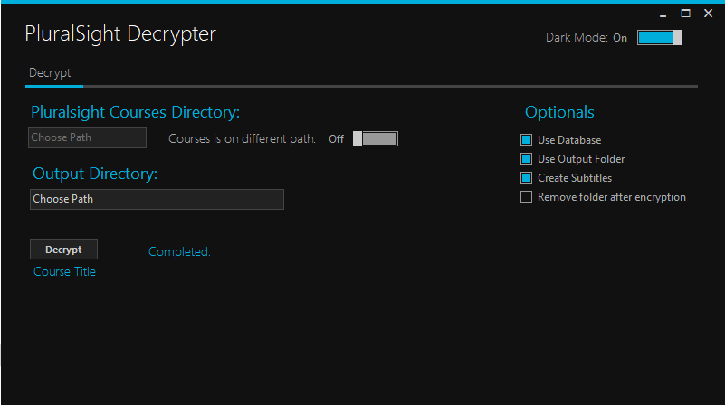Toggle the Courses is on different path switch

(x=375, y=139)
